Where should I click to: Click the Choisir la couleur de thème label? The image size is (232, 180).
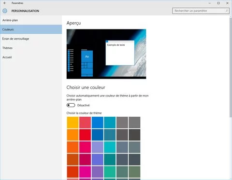pyautogui.click(x=84, y=113)
